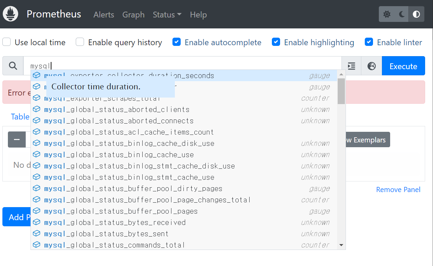Viewport: 433px width, 266px height.
Task: Choose mysql_global_status_binlog_stmt_cache_use
Action: [x=184, y=177]
